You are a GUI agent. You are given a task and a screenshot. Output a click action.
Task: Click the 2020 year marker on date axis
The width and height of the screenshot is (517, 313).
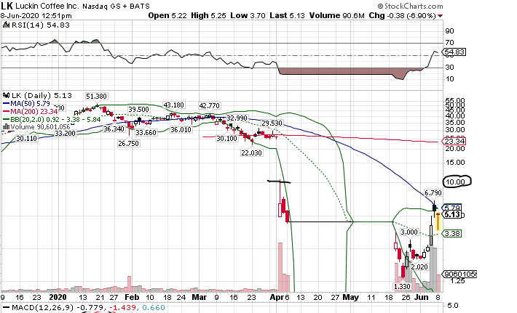(x=58, y=297)
